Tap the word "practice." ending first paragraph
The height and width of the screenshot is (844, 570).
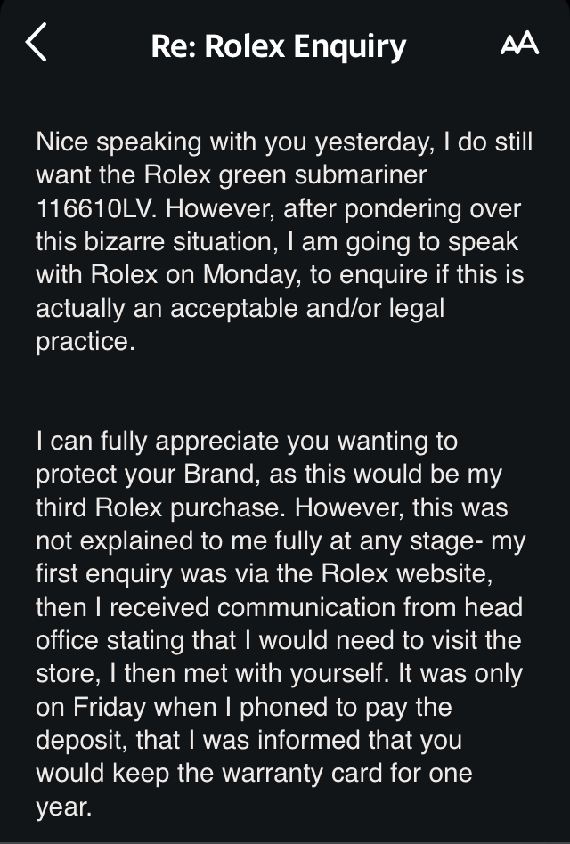click(x=85, y=343)
